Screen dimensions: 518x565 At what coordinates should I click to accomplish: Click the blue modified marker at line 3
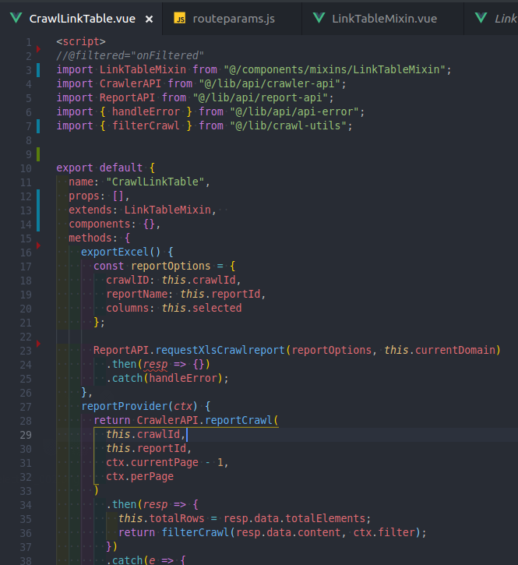[x=38, y=70]
